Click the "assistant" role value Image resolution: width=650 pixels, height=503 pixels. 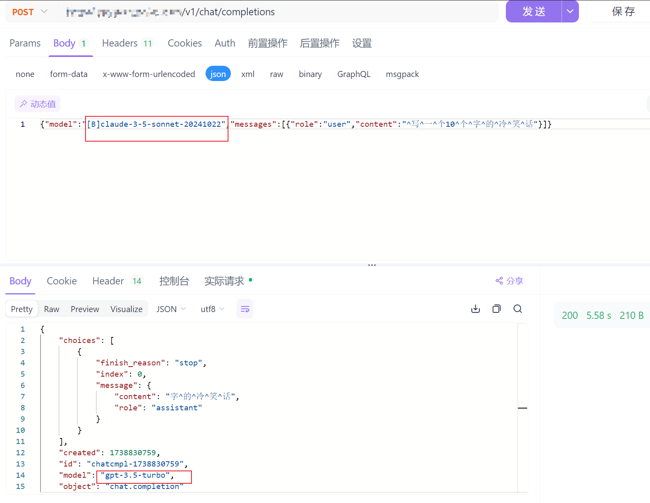[177, 408]
